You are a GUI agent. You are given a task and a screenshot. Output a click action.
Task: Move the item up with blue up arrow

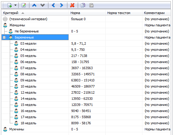pyautogui.click(x=34, y=5)
